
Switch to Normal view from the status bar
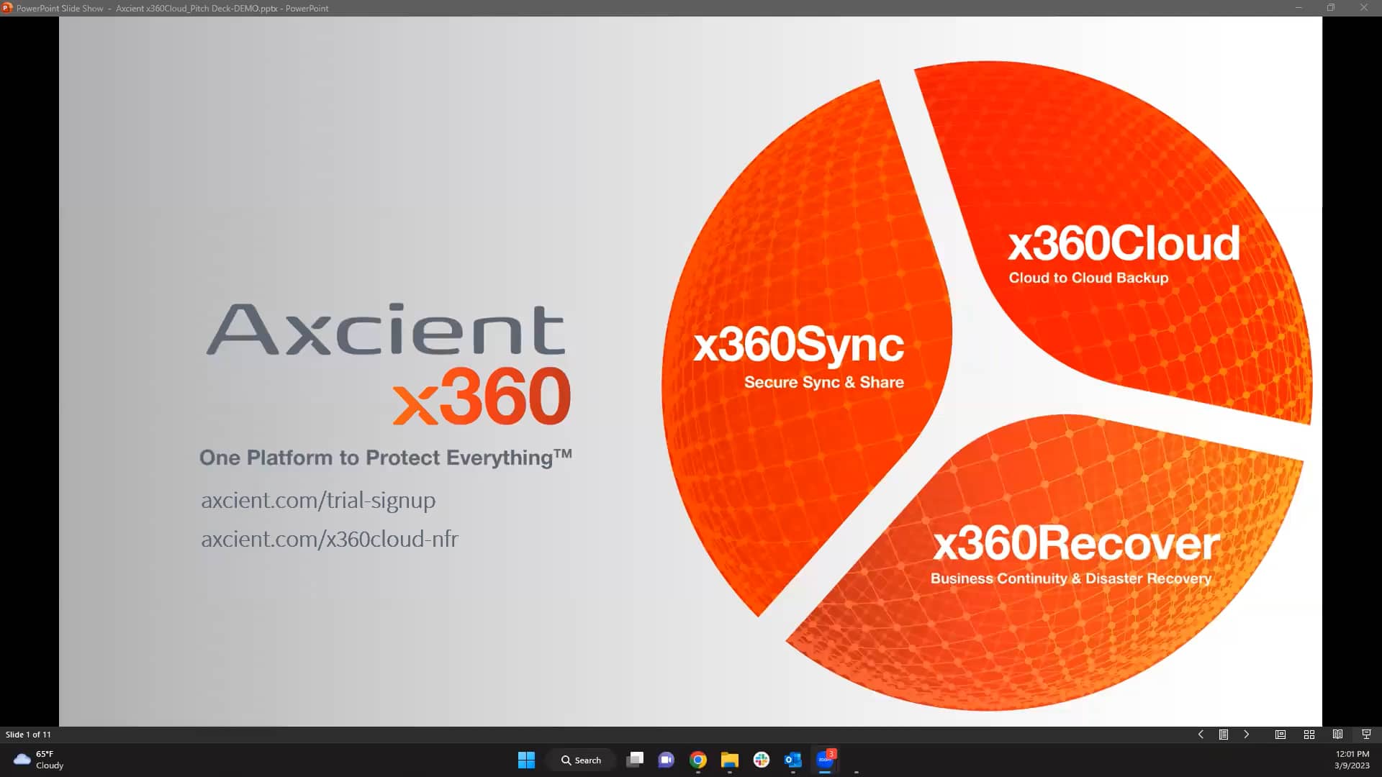pos(1281,734)
